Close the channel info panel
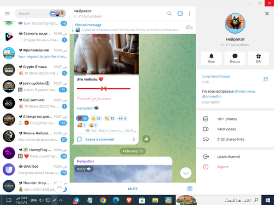This screenshot has height=205, width=274. 267,14
